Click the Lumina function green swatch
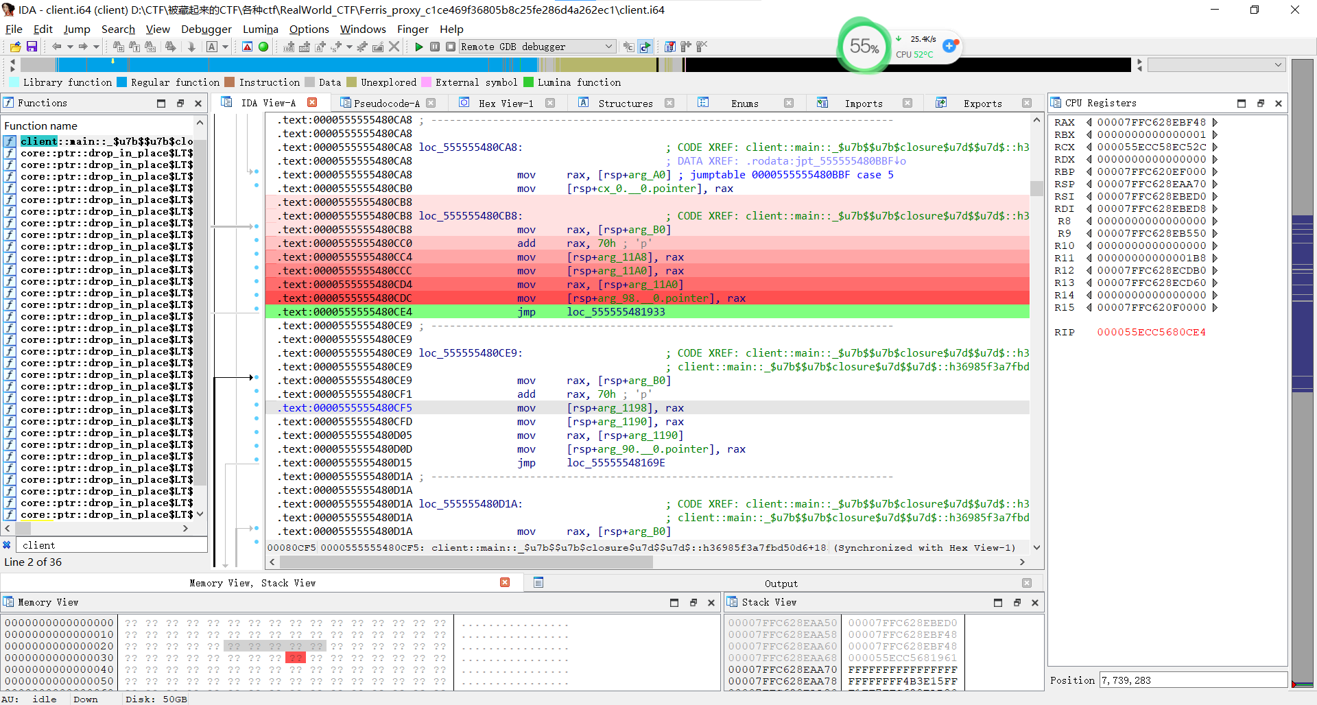1317x705 pixels. (x=528, y=82)
